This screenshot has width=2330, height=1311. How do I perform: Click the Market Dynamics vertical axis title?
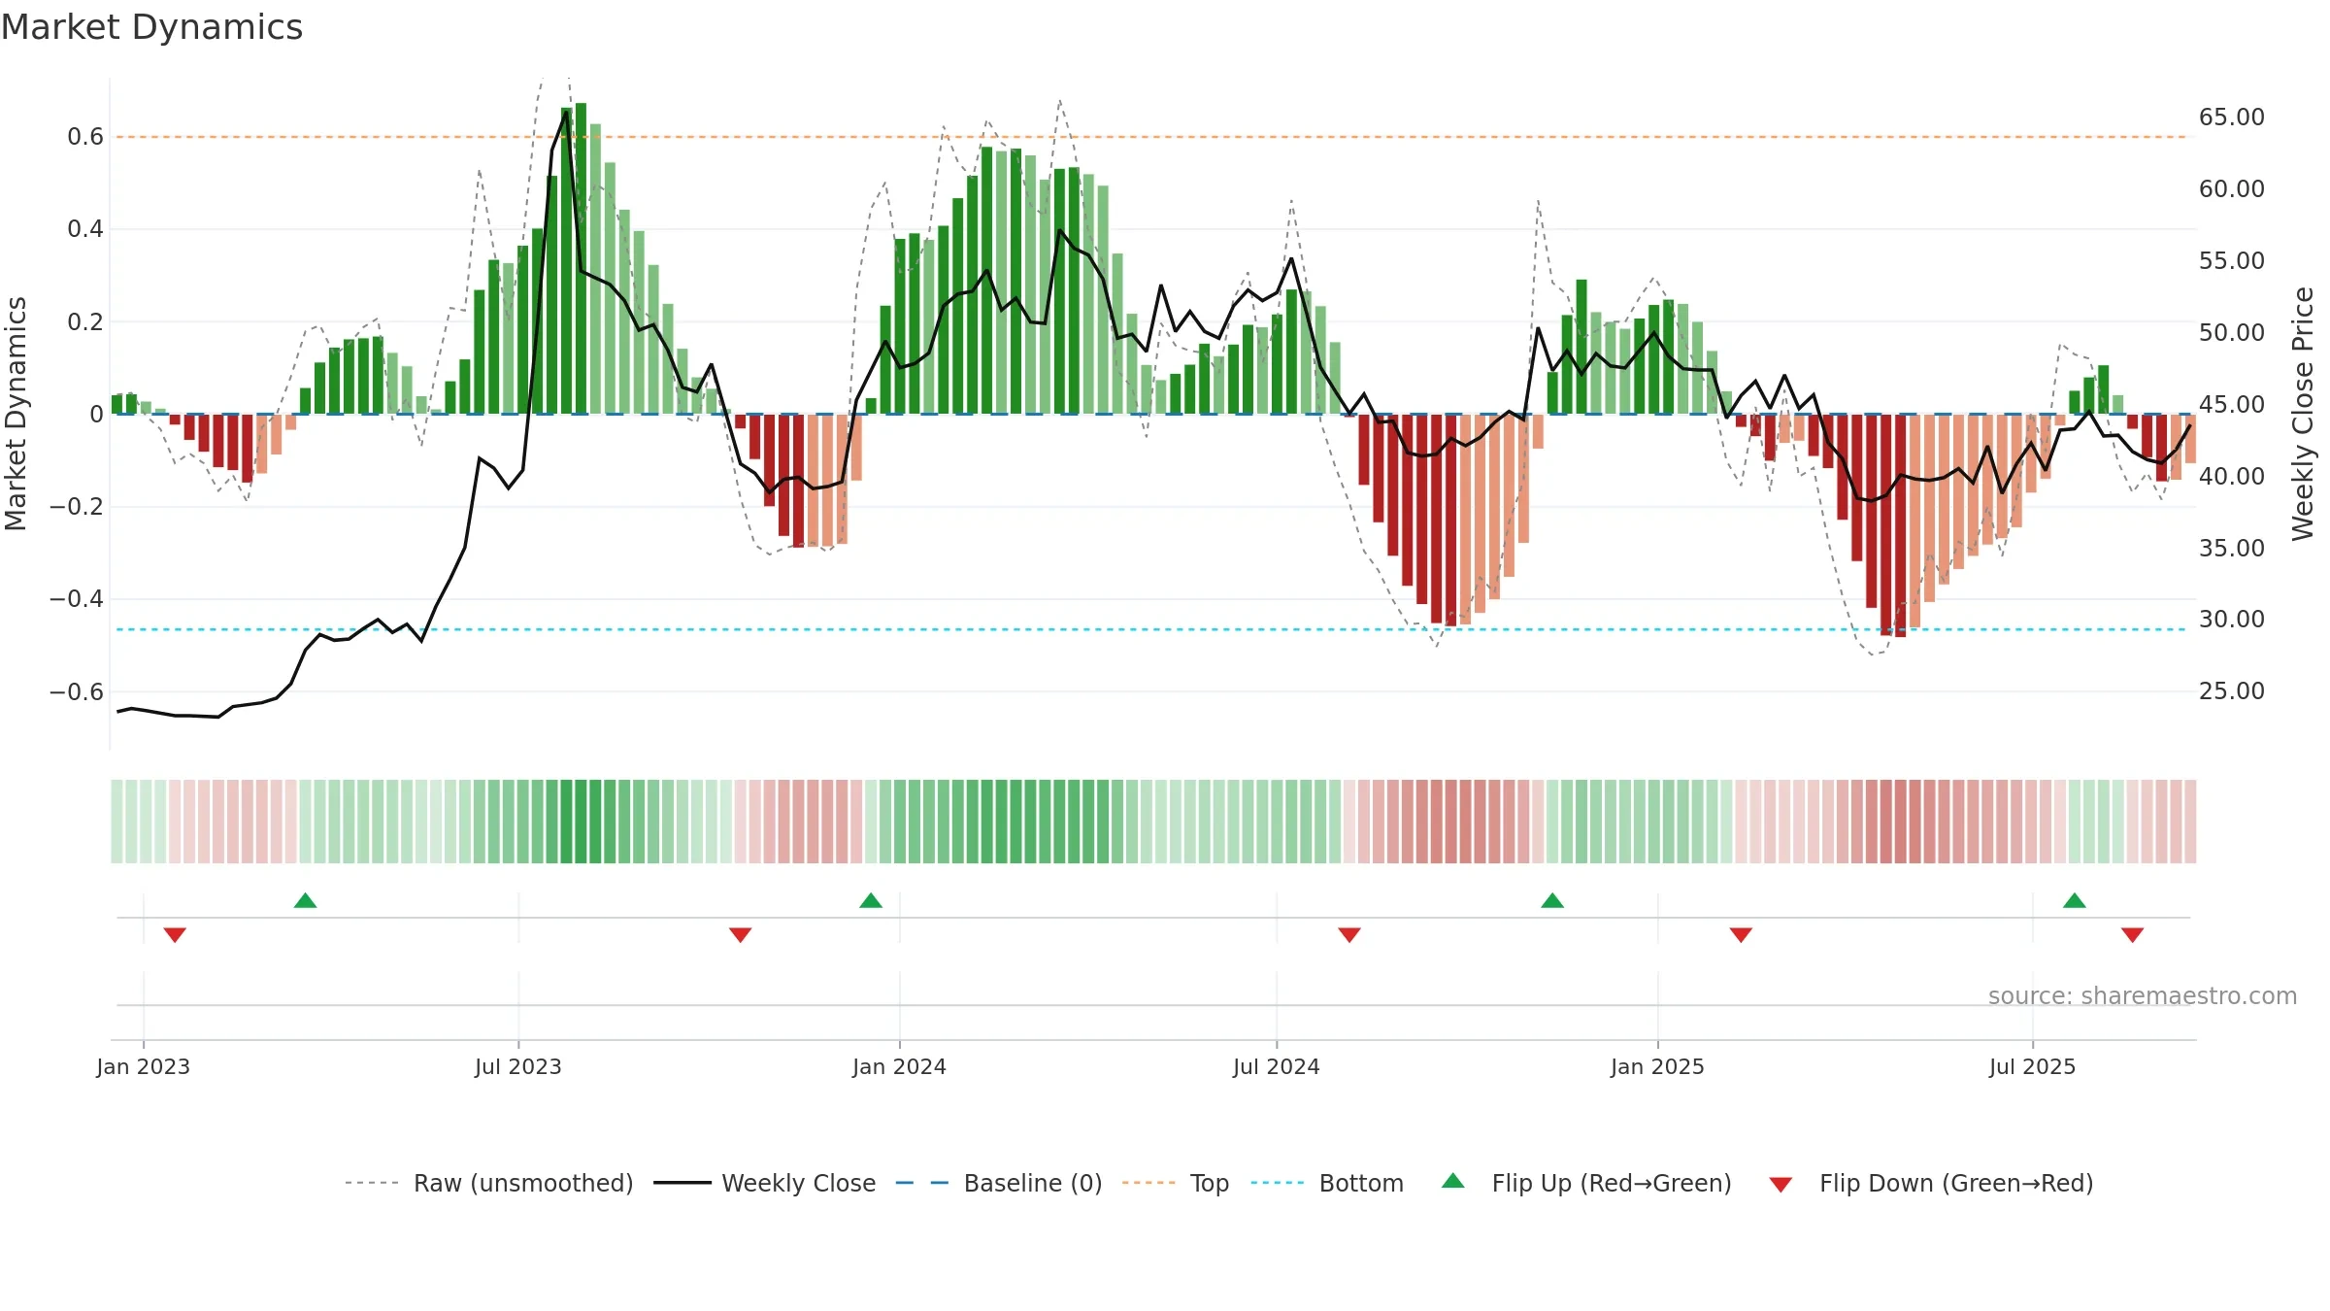point(16,414)
